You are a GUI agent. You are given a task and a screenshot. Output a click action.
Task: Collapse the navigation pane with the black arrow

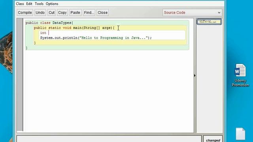tap(195, 75)
